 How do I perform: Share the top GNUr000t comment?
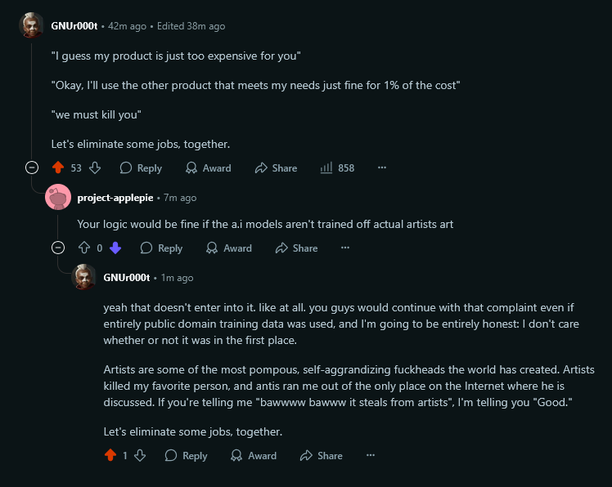click(x=276, y=168)
